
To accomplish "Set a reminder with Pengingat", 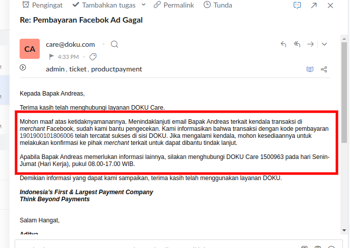I will [42, 5].
